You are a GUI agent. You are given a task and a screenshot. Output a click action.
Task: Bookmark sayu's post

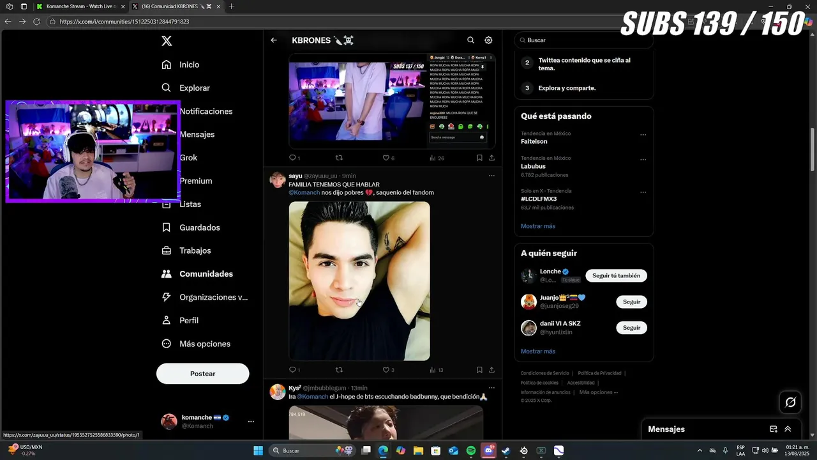click(x=479, y=370)
